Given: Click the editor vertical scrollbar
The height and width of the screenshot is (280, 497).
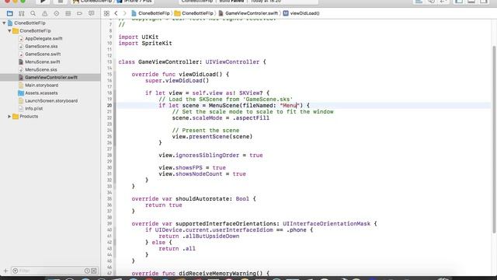Looking at the screenshot, I should (494, 140).
